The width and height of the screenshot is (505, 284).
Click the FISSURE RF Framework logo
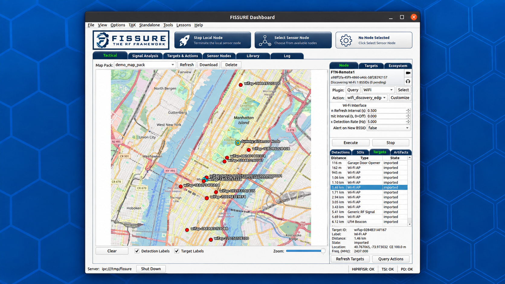coord(131,40)
